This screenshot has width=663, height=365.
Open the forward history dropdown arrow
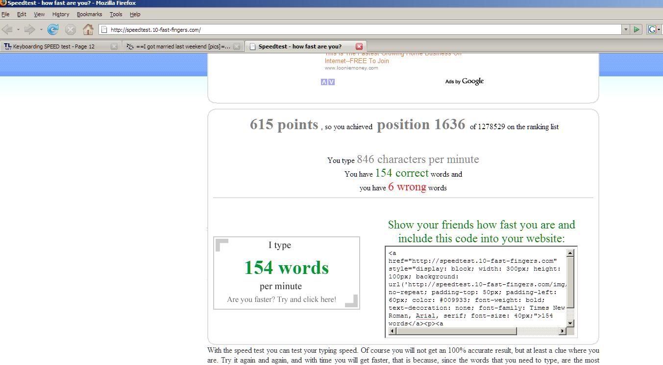[x=41, y=29]
